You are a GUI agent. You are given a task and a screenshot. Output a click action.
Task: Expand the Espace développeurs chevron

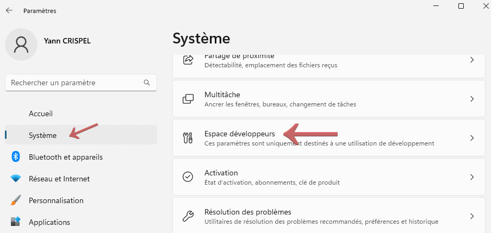(x=471, y=138)
